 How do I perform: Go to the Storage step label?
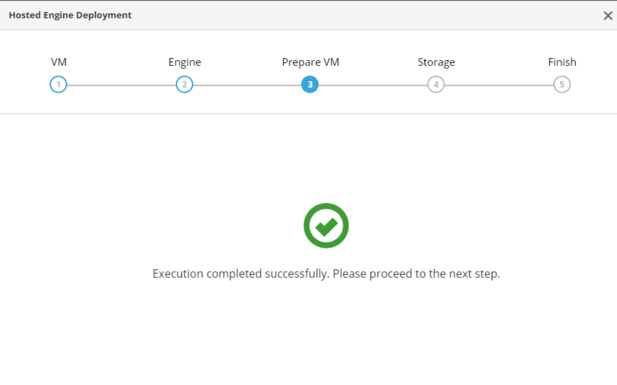pos(436,62)
